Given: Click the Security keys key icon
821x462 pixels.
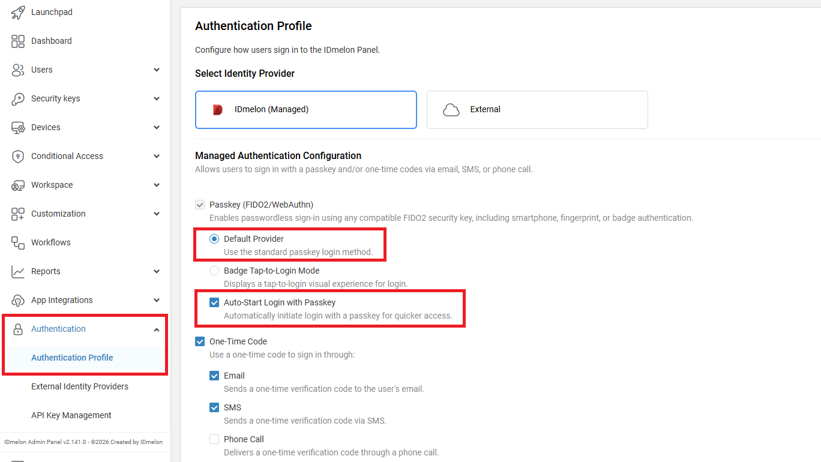Looking at the screenshot, I should [18, 98].
